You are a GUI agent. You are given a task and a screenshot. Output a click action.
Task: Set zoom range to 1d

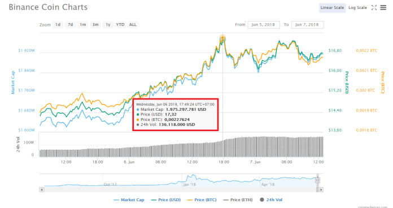click(x=58, y=25)
